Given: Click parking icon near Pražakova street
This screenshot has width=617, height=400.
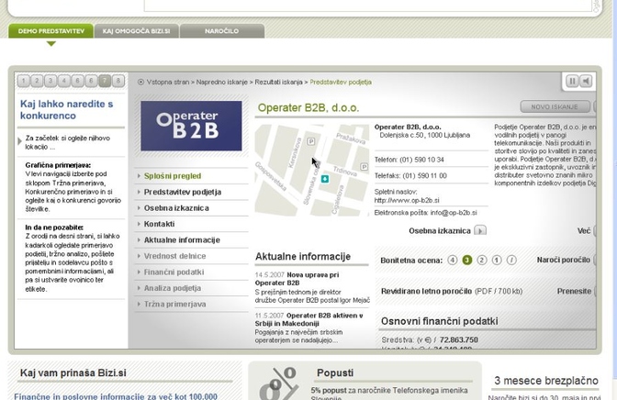Looking at the screenshot, I should [311, 141].
